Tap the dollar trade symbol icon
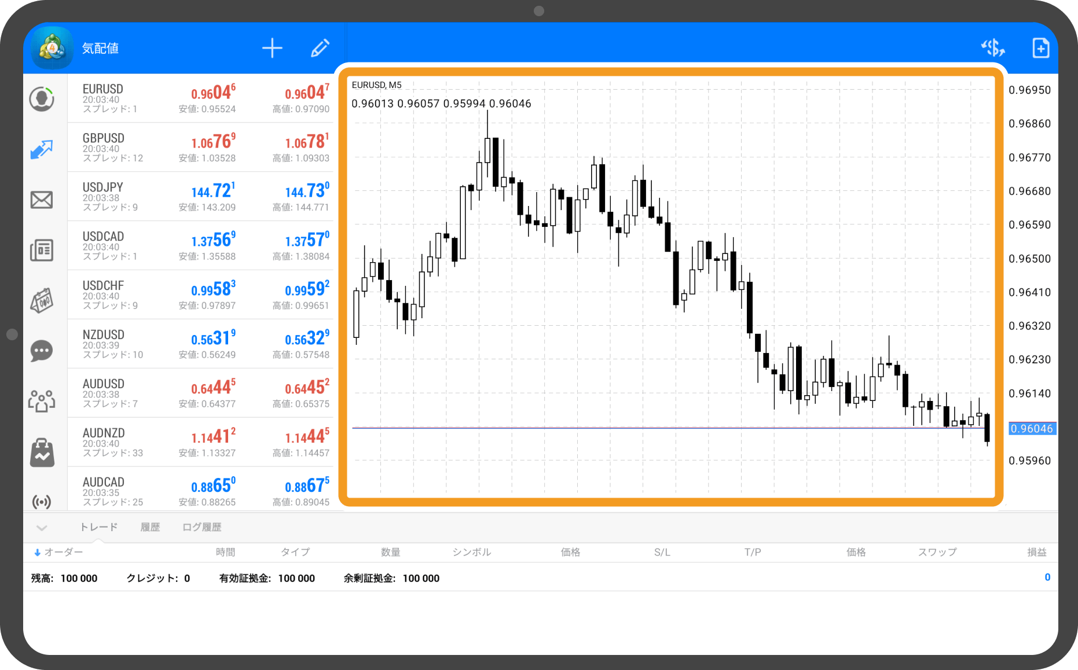This screenshot has height=670, width=1078. pyautogui.click(x=992, y=48)
